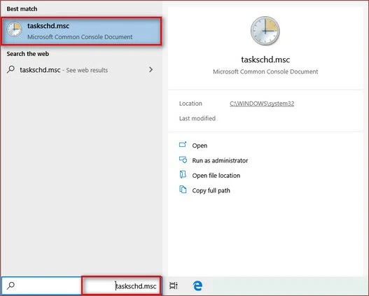The width and height of the screenshot is (369, 296).
Task: Open the C:\WINDOWS\system32 location link
Action: click(262, 104)
